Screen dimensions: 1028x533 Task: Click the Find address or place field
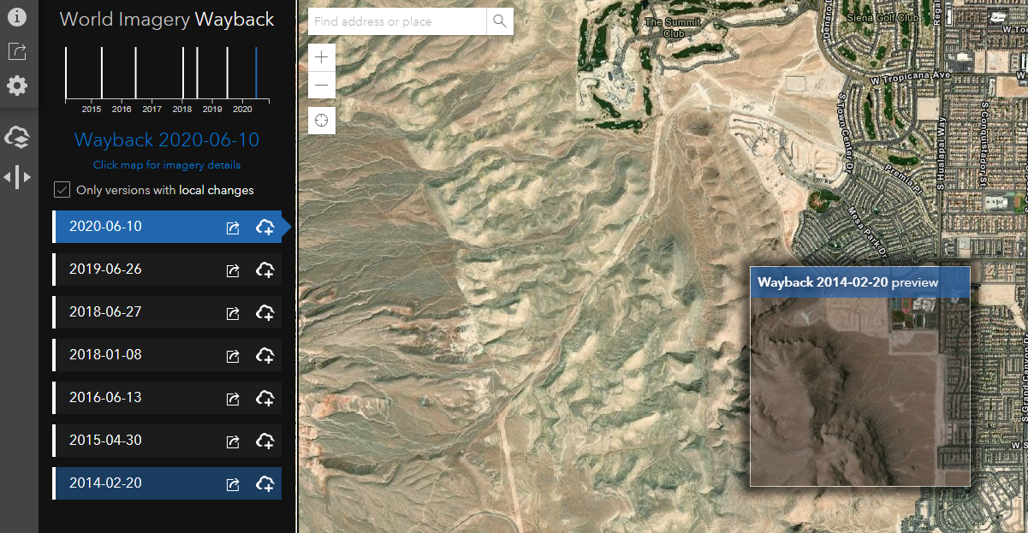[x=397, y=21]
